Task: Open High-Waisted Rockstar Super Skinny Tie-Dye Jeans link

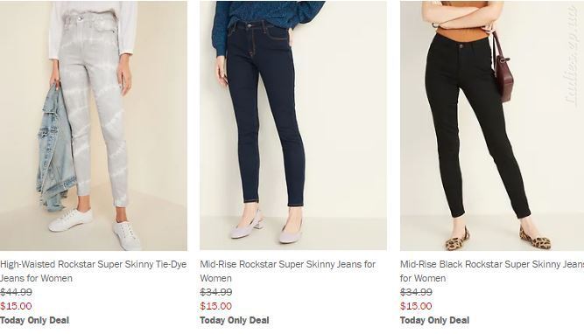Action: tap(93, 271)
